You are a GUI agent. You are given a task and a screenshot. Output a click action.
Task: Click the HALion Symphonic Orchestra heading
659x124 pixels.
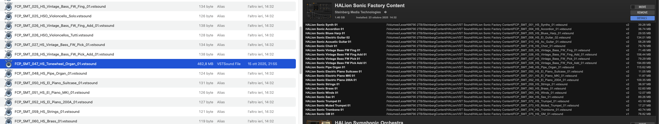[369, 122]
